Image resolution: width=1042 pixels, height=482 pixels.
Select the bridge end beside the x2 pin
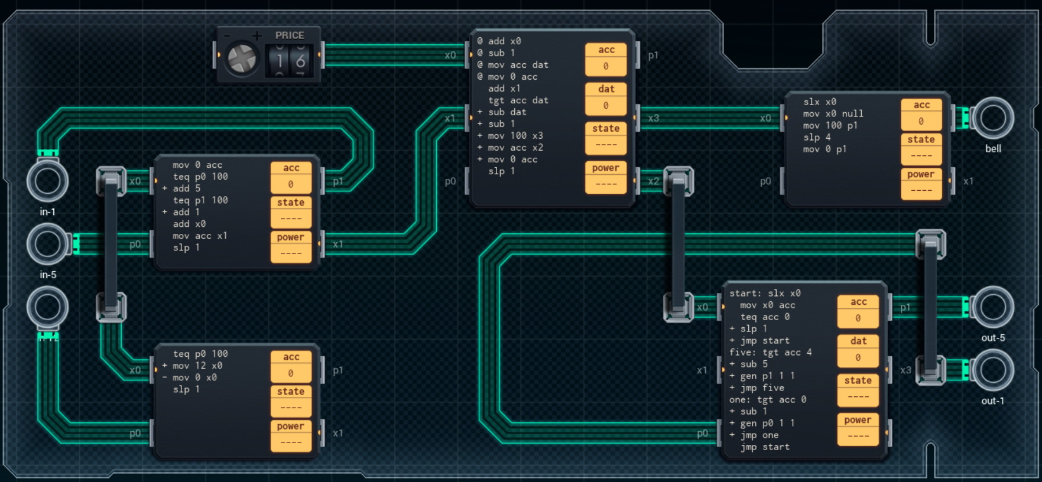(x=678, y=180)
